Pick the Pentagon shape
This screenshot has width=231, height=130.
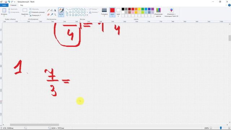point(73,12)
